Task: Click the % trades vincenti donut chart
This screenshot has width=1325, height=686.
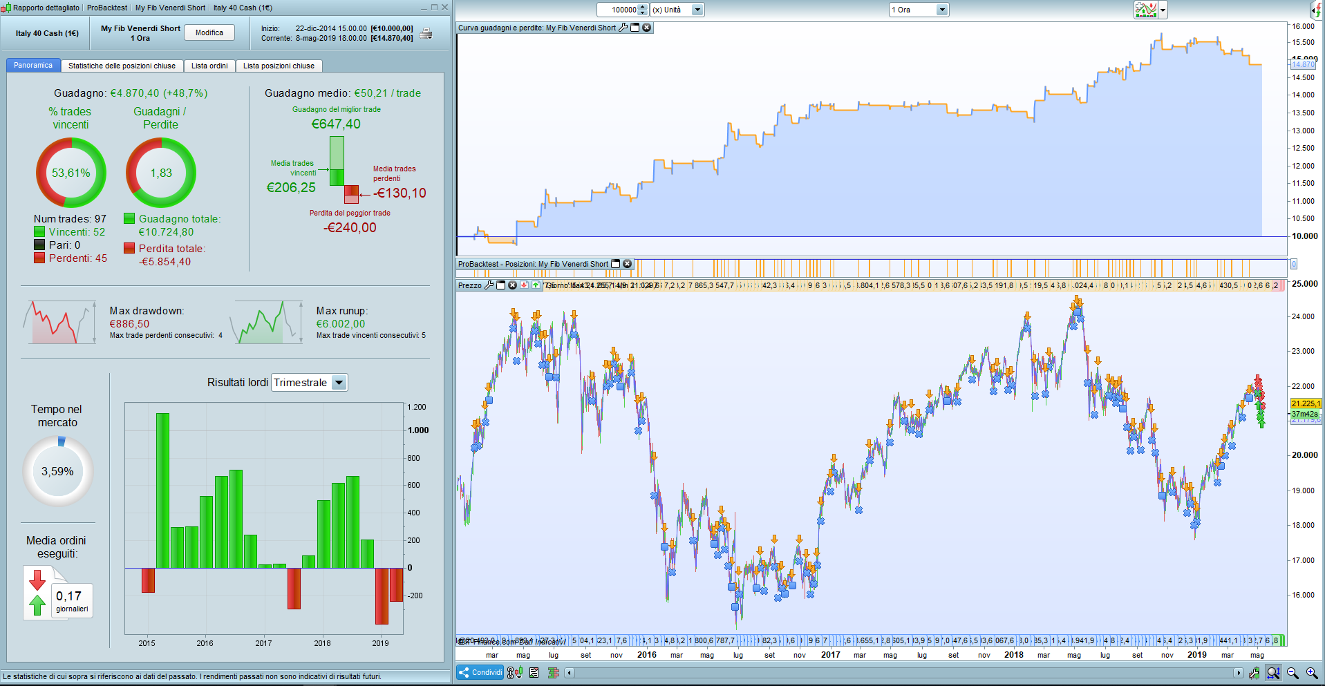Action: (x=71, y=173)
